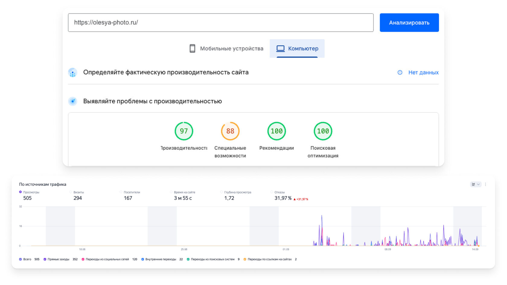The width and height of the screenshot is (507, 285).
Task: Select the Посетители metric radio button
Action: (x=121, y=192)
